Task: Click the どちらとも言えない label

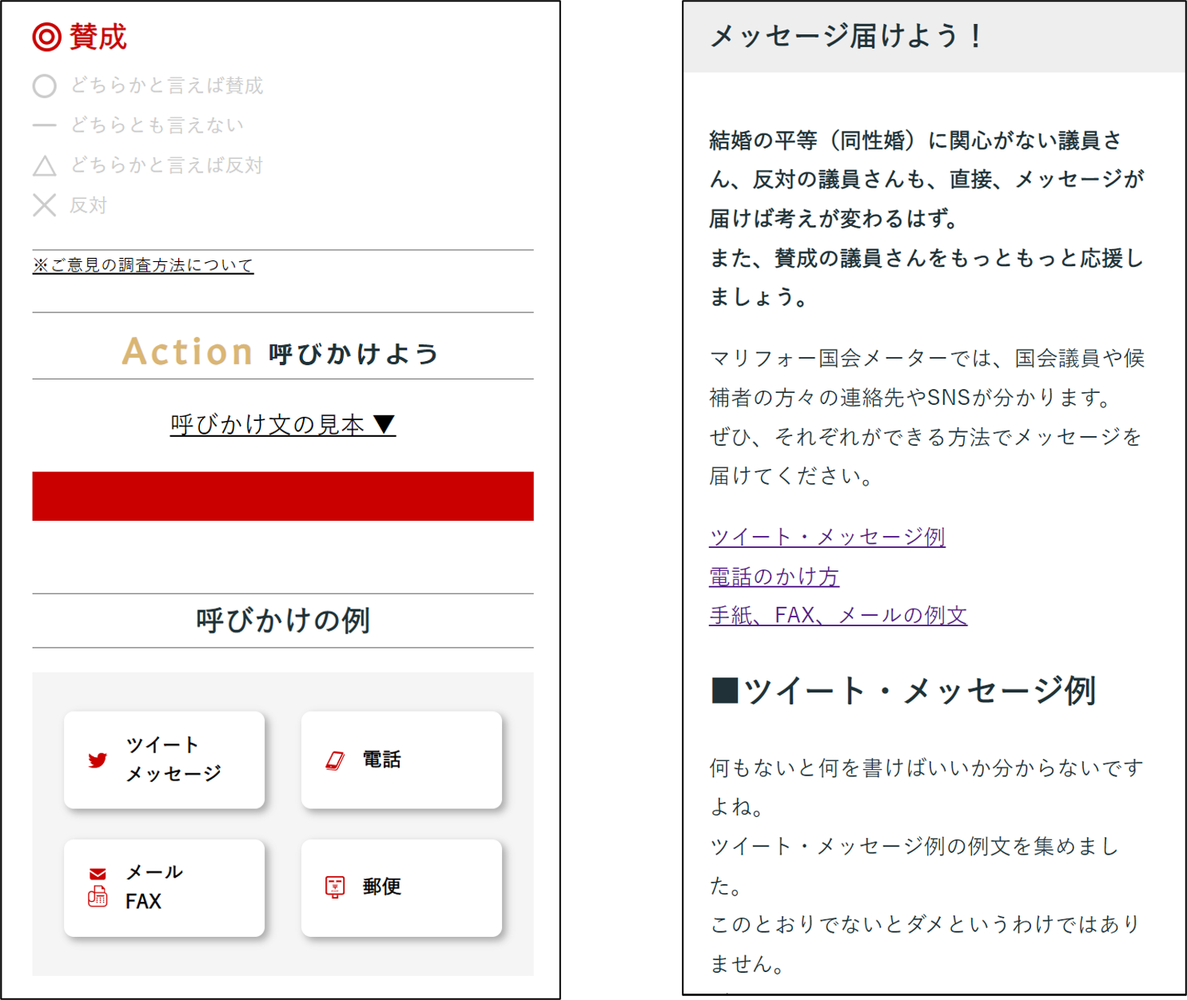Action: click(x=157, y=125)
